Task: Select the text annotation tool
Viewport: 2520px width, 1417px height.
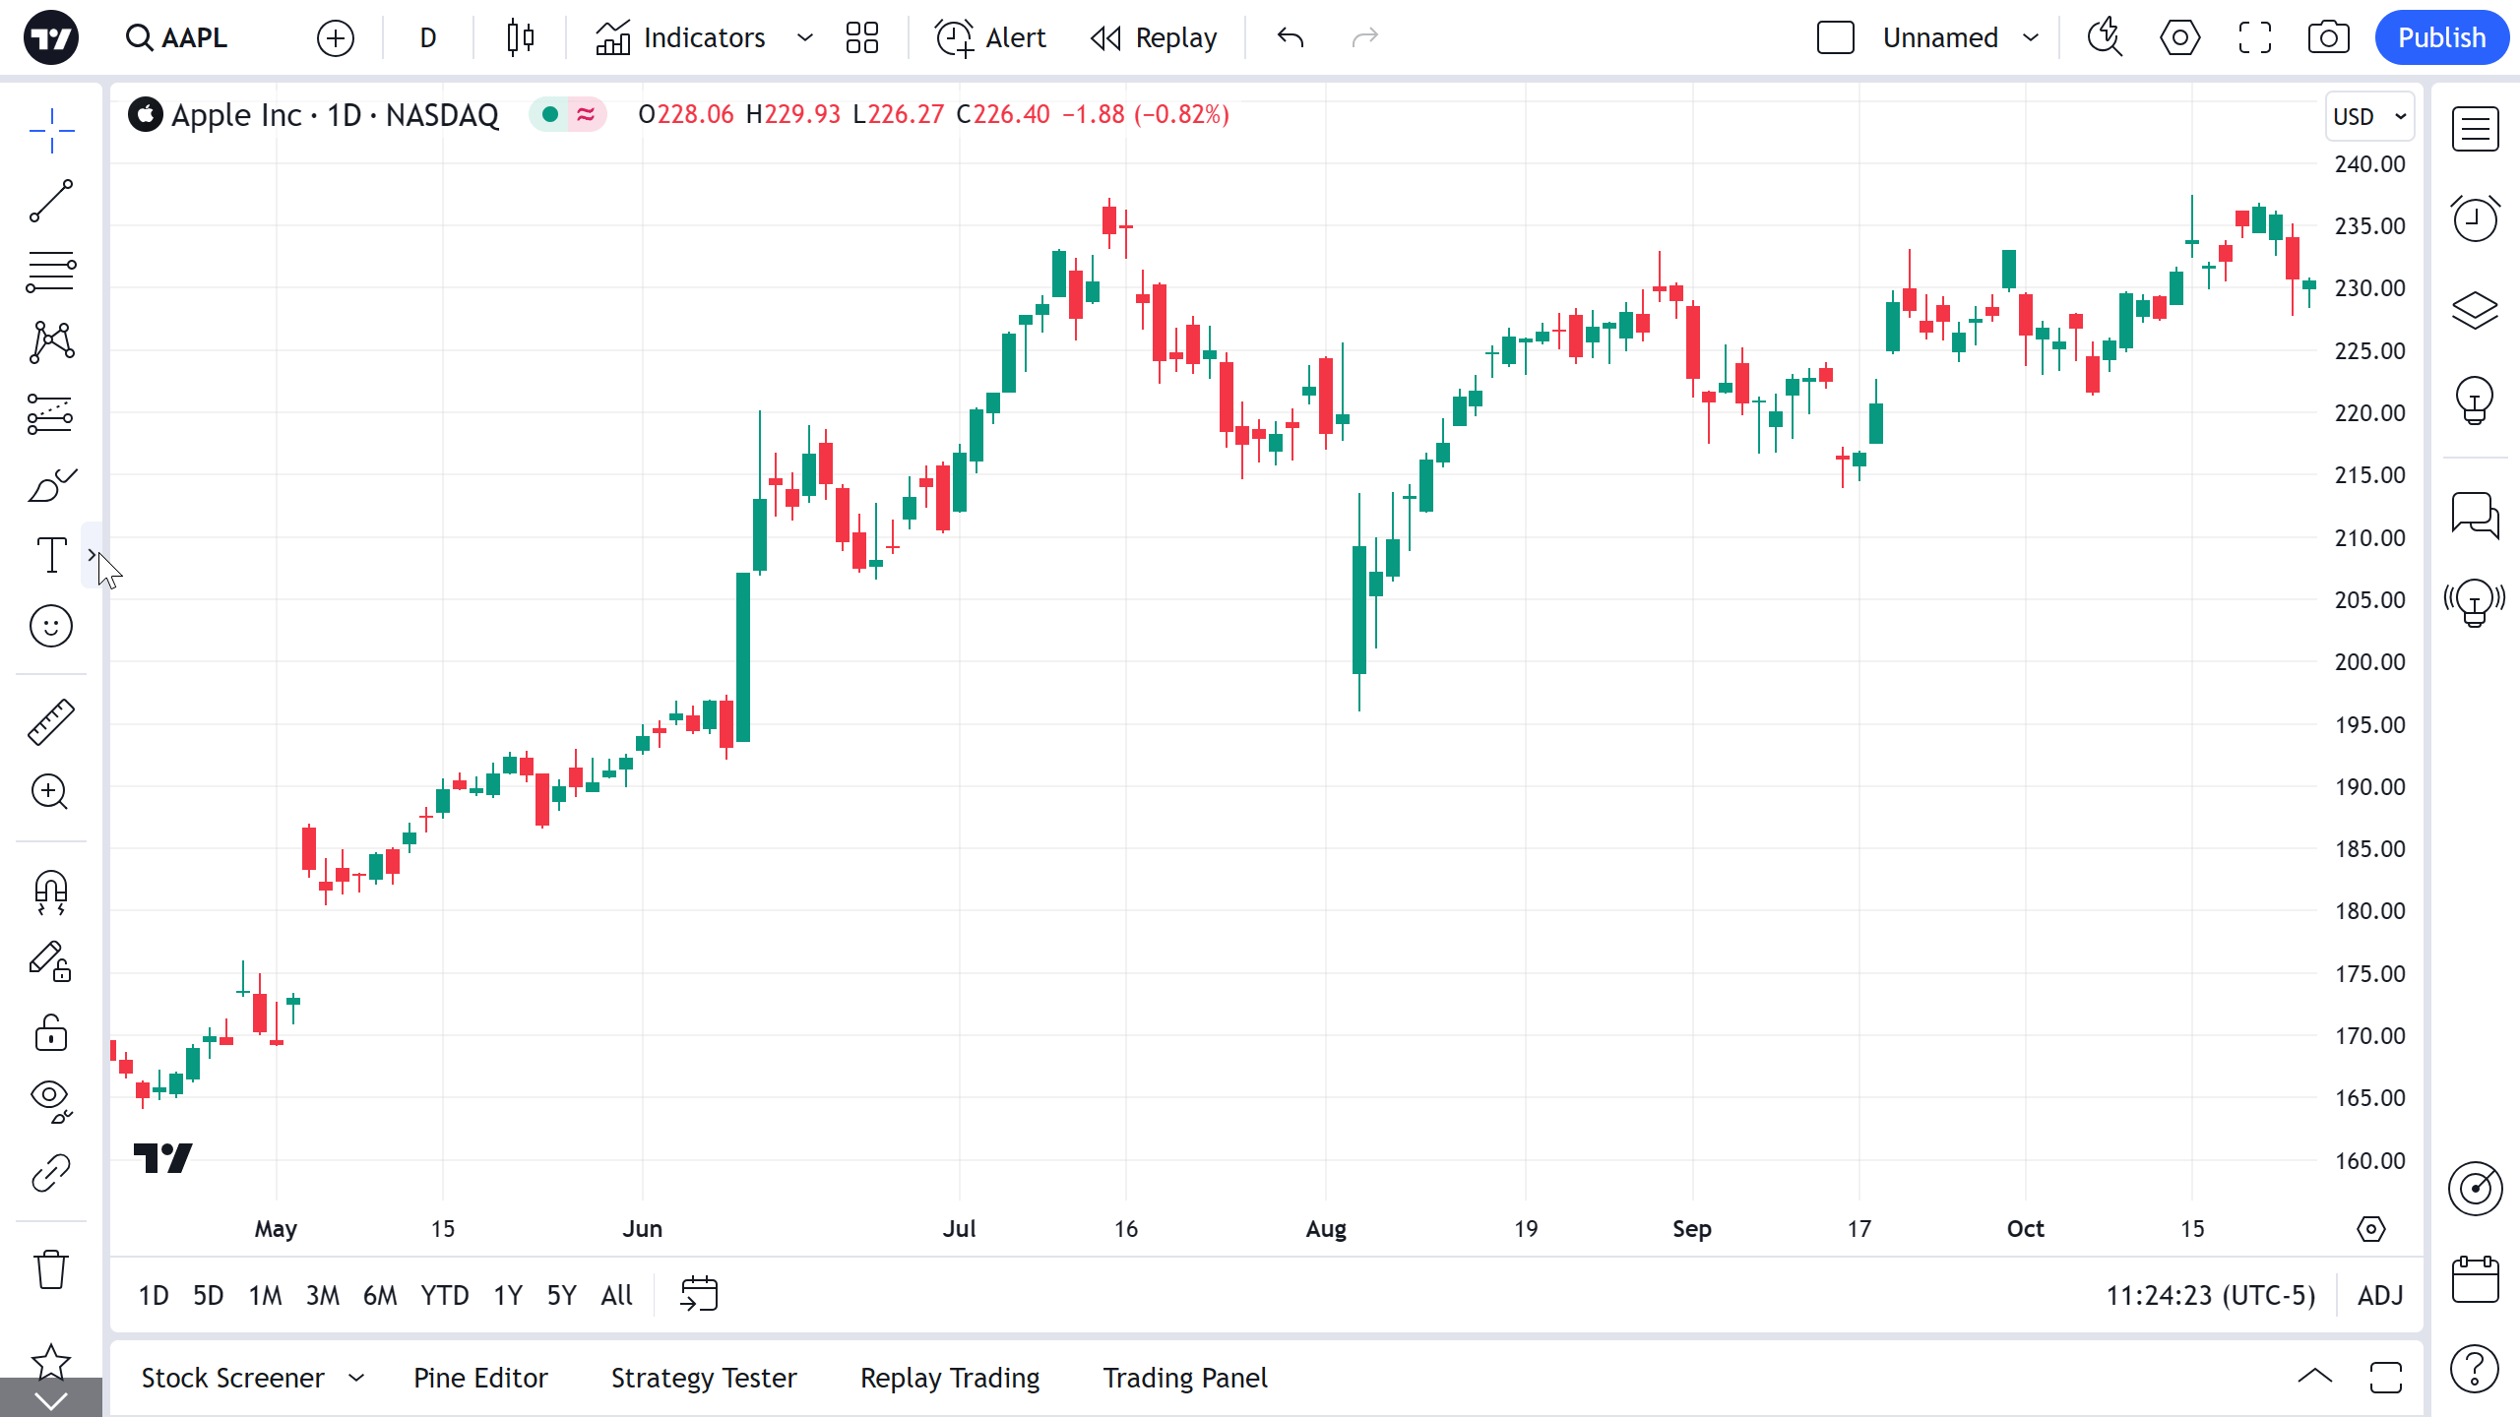Action: 51,555
